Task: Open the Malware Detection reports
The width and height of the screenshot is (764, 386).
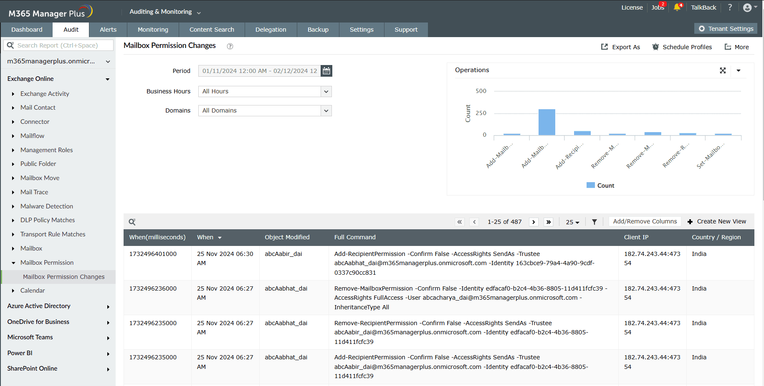Action: coord(47,206)
